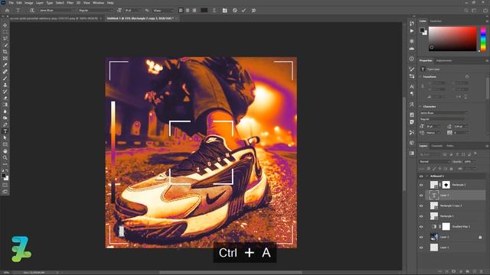Collapse the Artboard 1 group arrow
Viewport: 490px width, 275px height.
point(427,176)
